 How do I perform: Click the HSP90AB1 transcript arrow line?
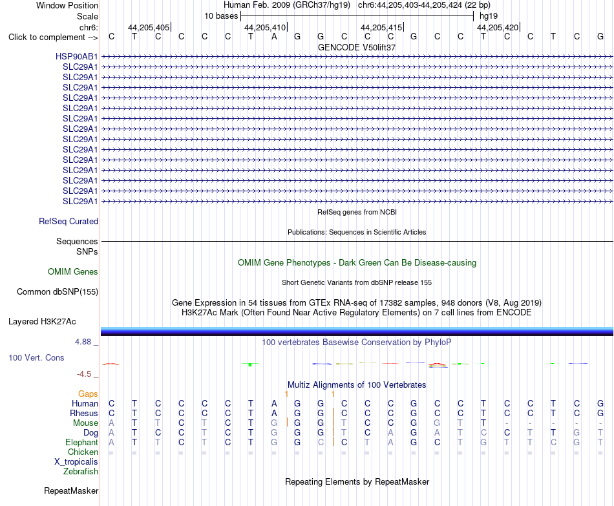coord(357,57)
